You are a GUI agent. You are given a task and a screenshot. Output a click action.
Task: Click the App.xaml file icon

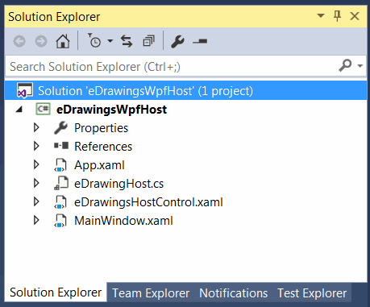click(x=60, y=165)
